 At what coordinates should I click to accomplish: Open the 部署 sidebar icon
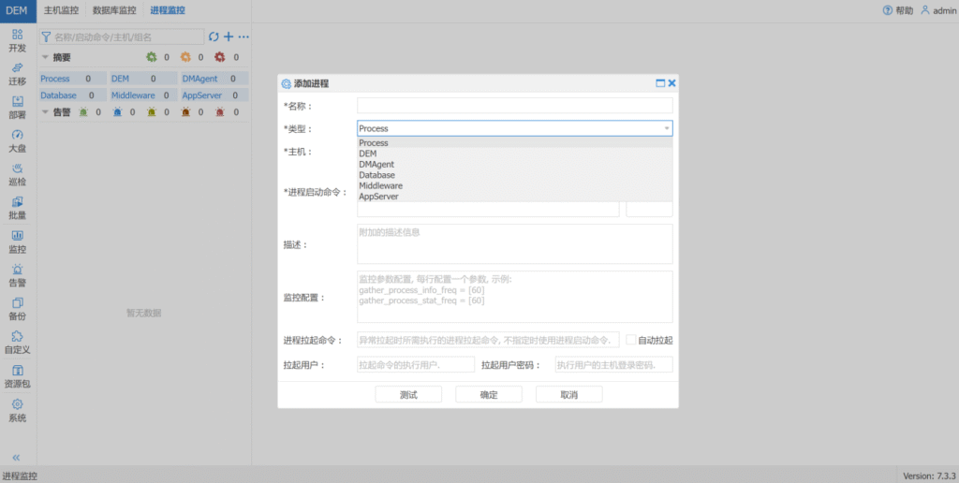coord(17,102)
